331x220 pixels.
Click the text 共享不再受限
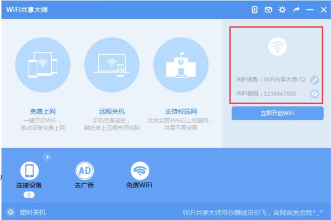181,128
